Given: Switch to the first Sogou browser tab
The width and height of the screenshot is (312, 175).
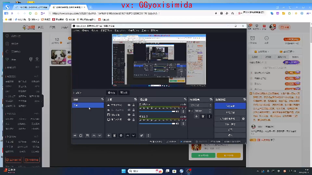Looking at the screenshot, I should pos(31,7).
